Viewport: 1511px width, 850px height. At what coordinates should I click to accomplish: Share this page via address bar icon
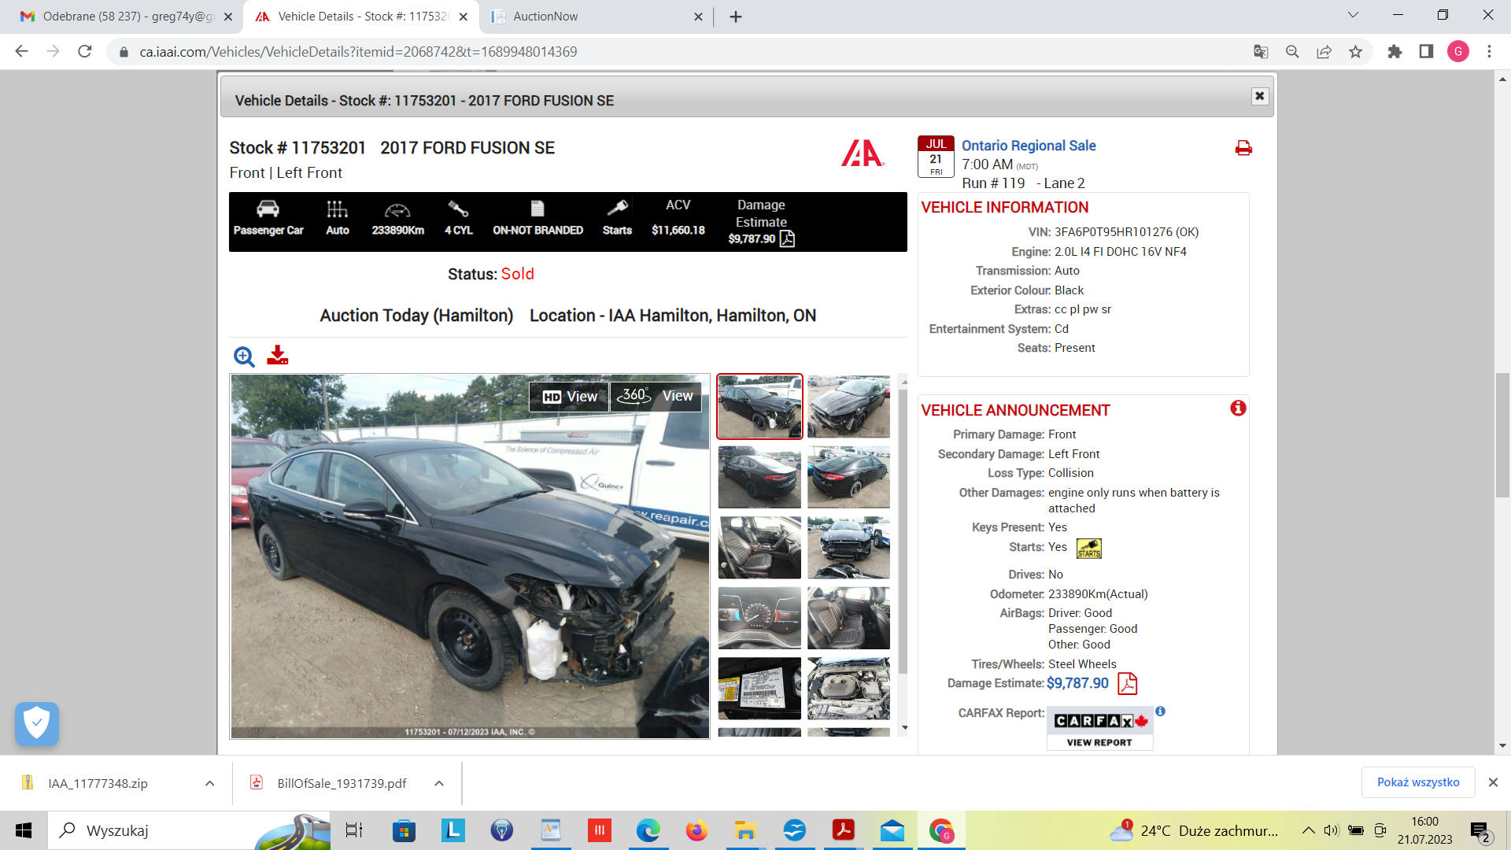(x=1324, y=52)
